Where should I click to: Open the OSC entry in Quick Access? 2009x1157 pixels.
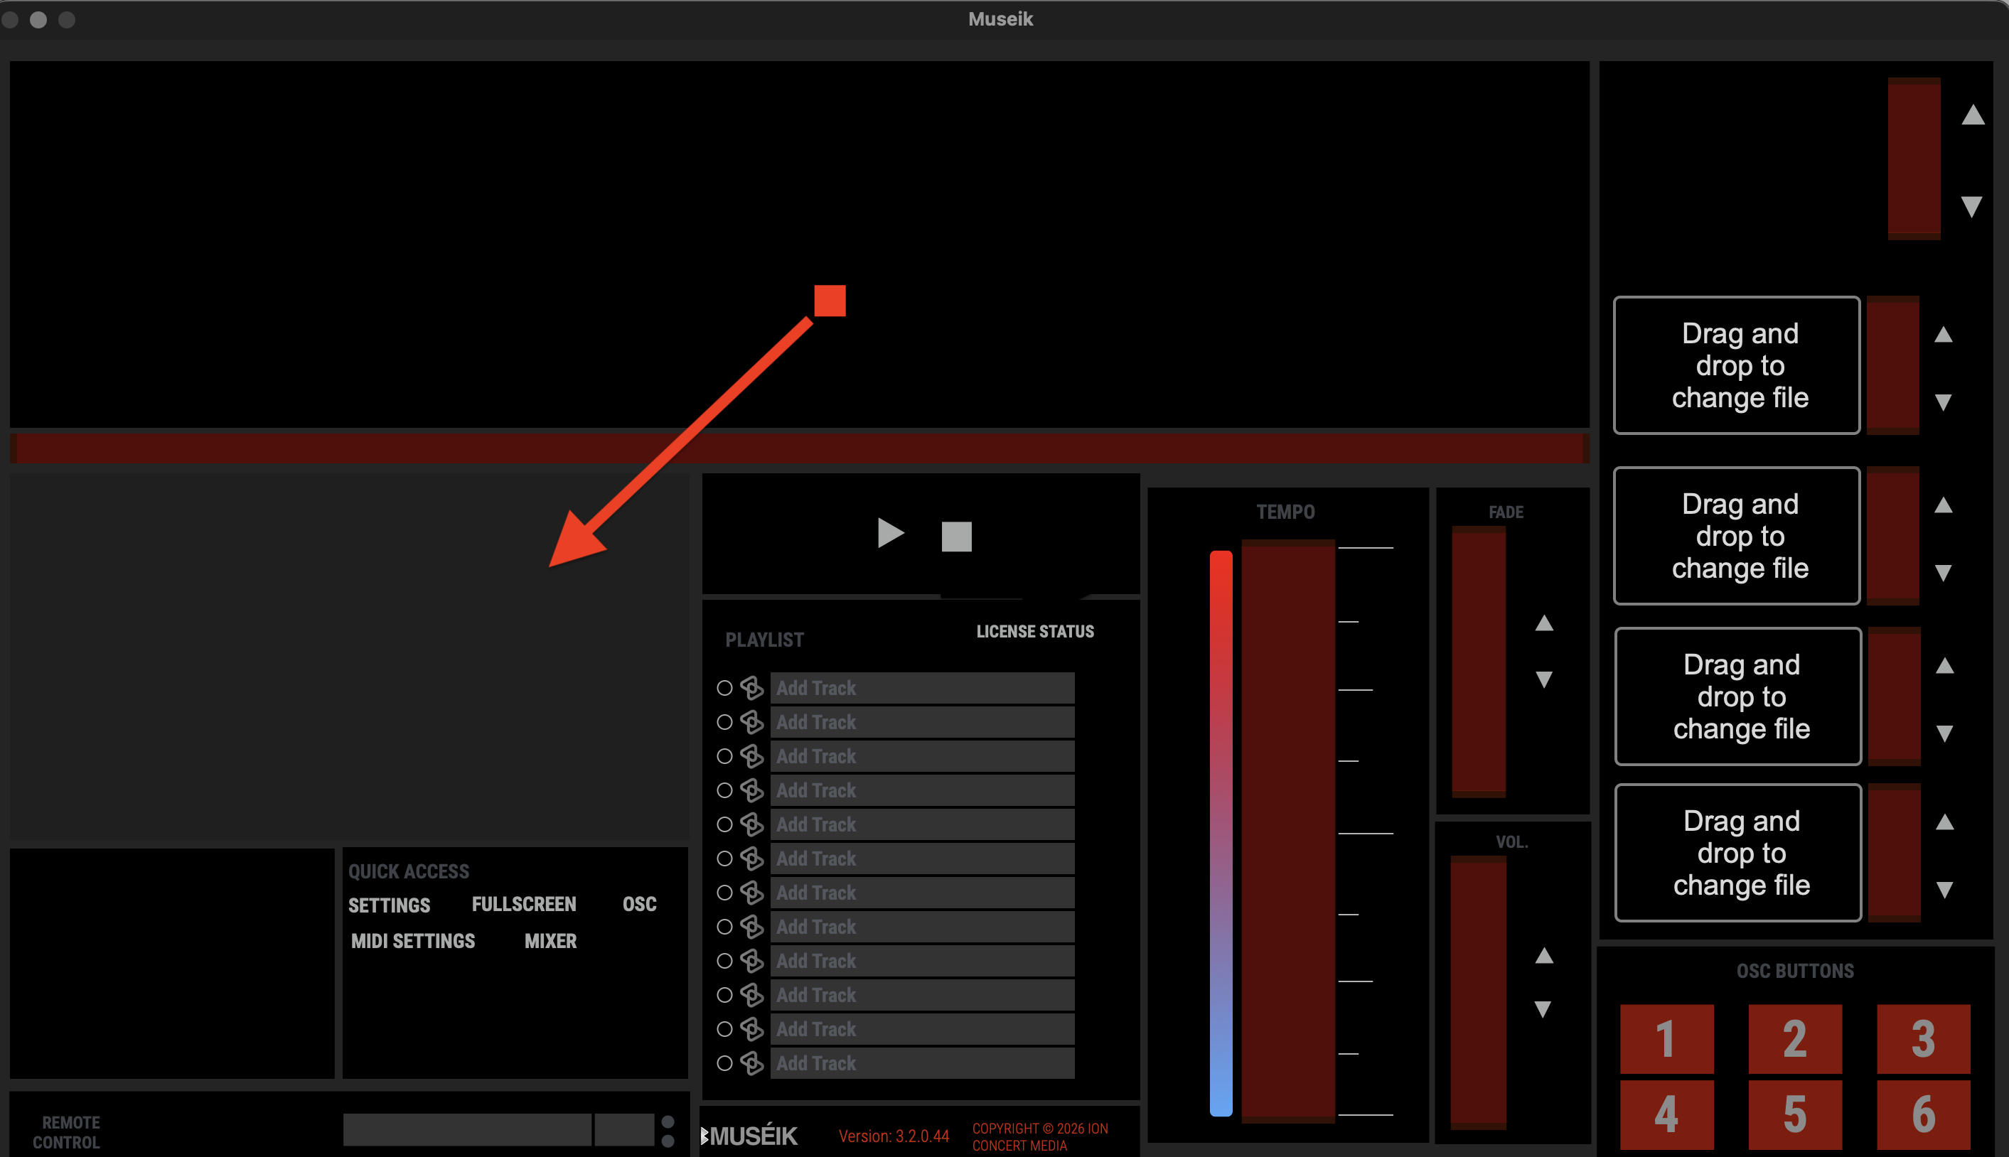click(640, 904)
